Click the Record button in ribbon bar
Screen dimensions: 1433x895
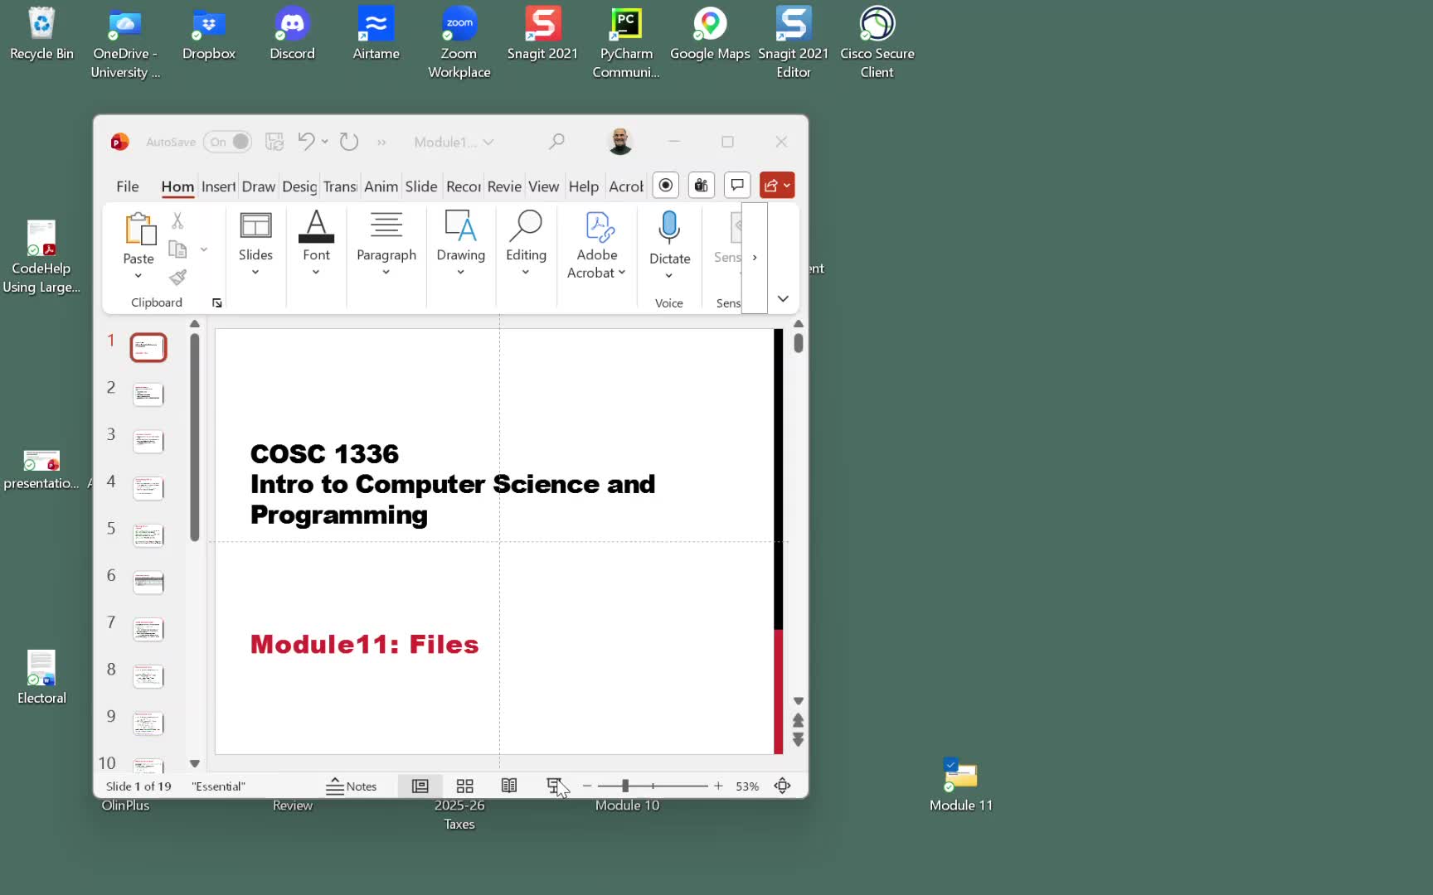point(666,186)
